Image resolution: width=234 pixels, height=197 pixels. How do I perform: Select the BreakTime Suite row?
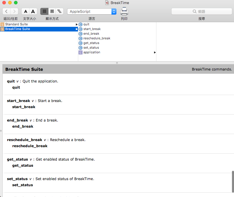(x=39, y=29)
